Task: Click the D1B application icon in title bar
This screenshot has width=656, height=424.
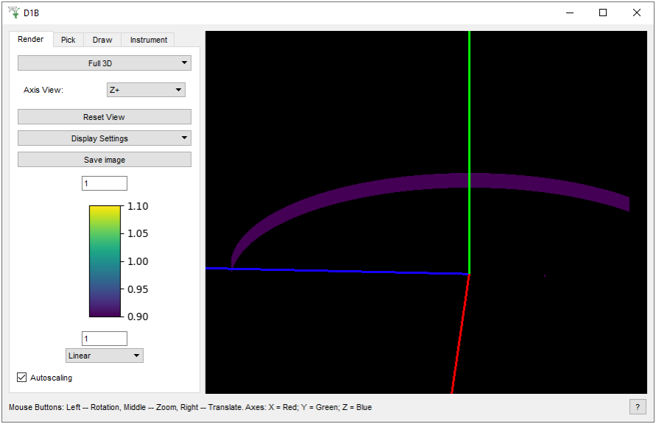Action: (x=13, y=13)
